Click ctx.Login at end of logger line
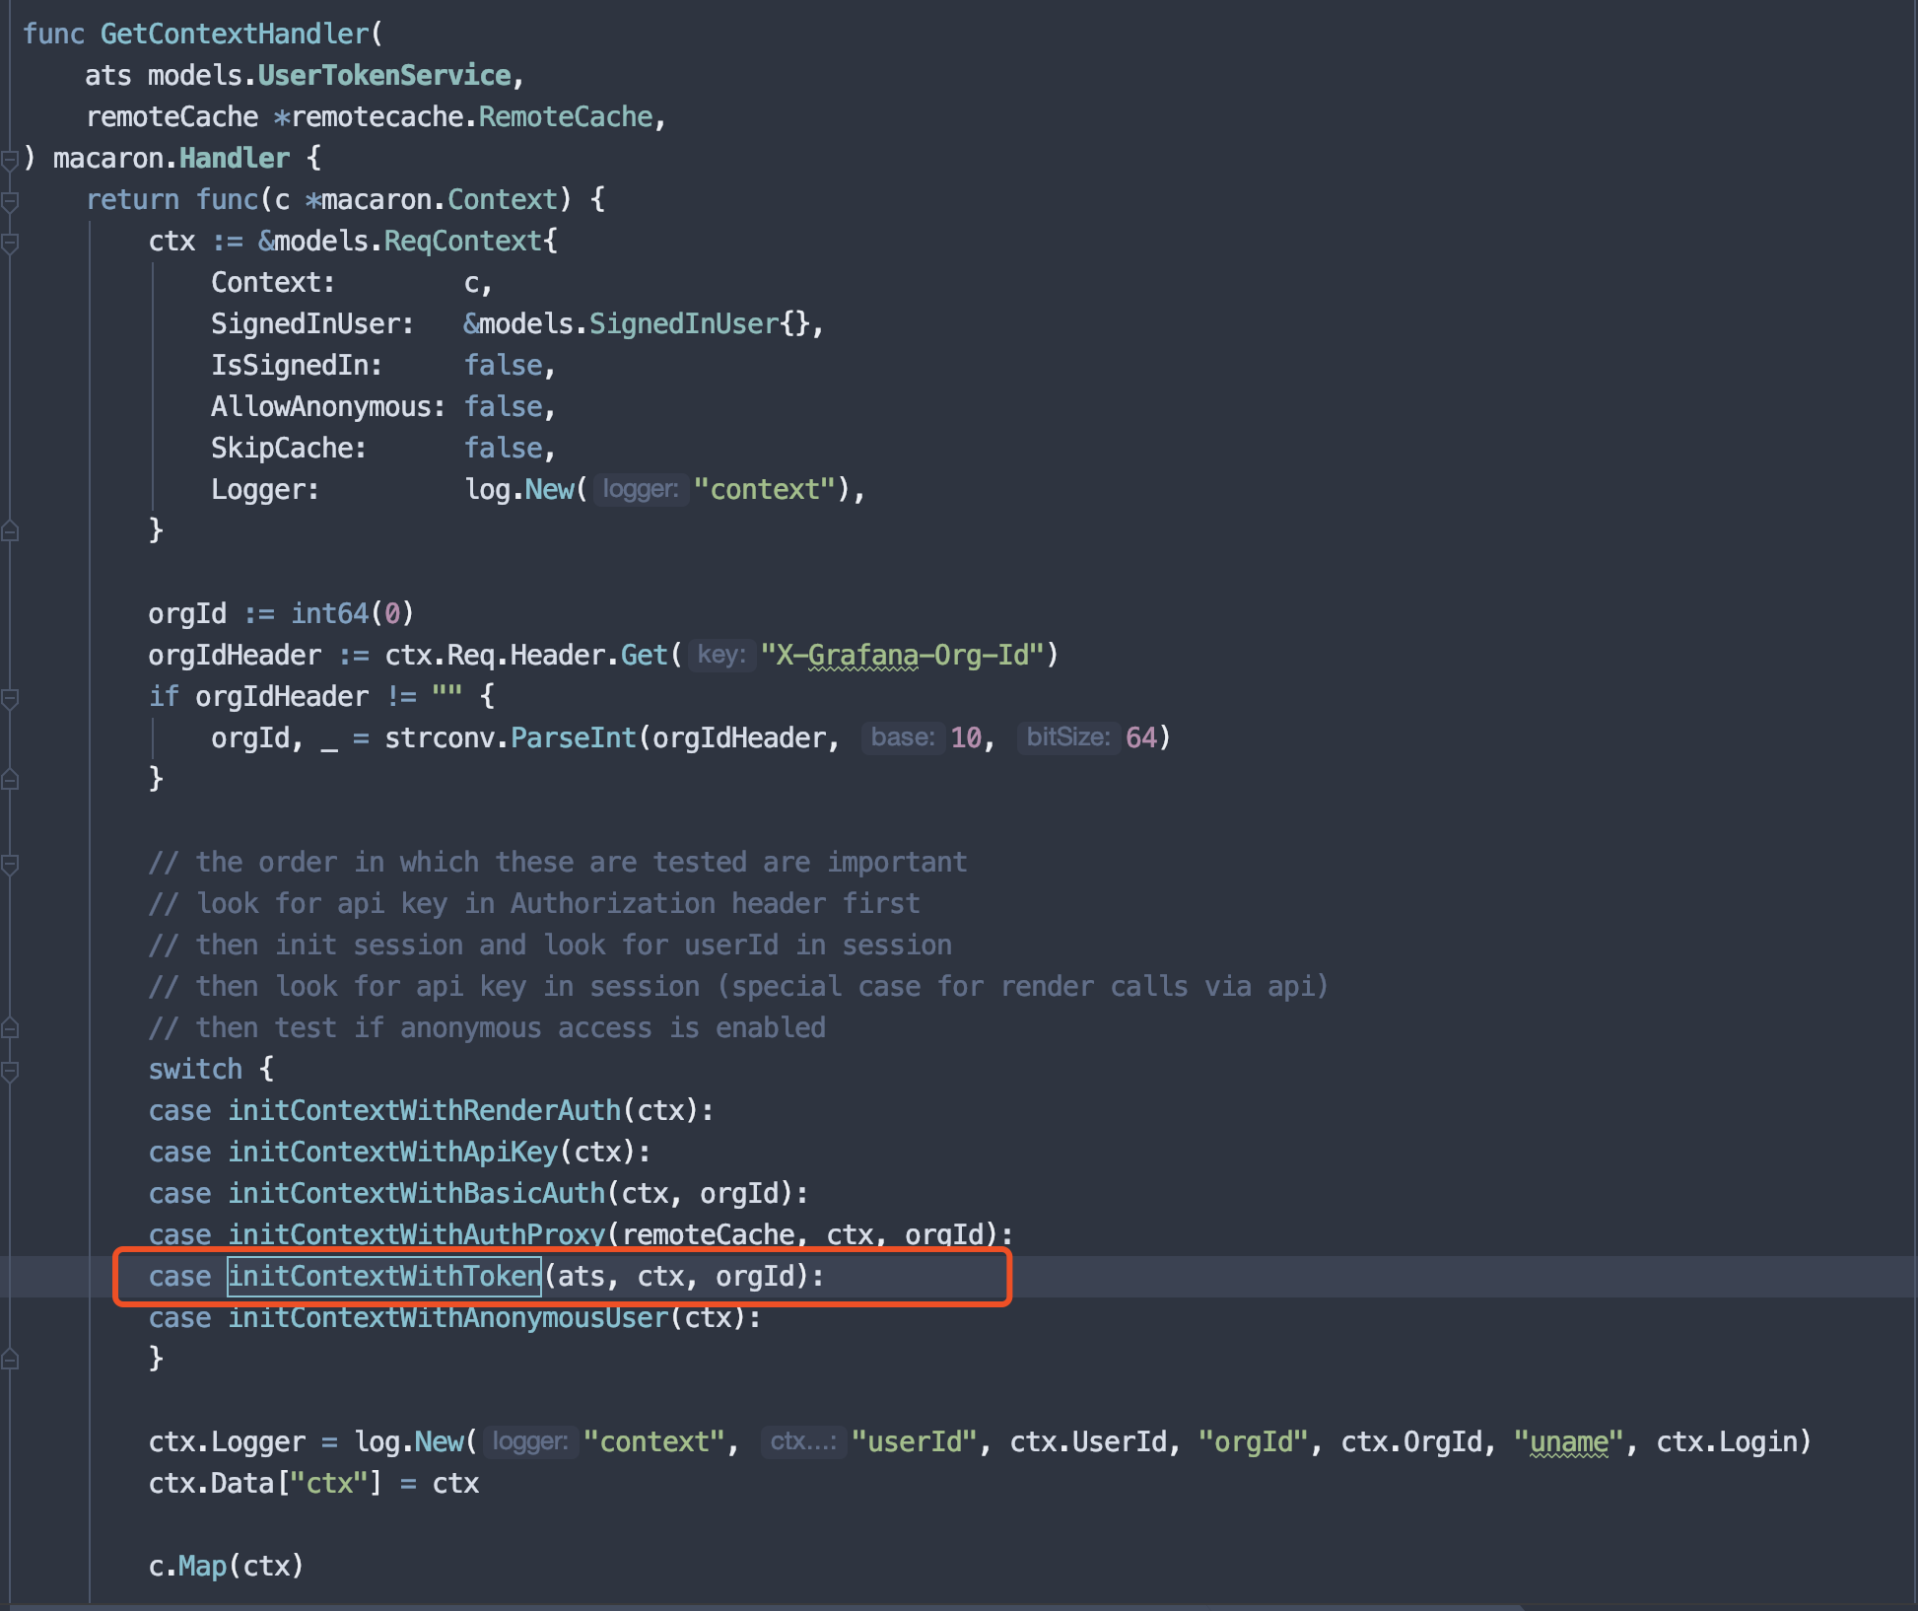The width and height of the screenshot is (1918, 1611). click(1726, 1441)
